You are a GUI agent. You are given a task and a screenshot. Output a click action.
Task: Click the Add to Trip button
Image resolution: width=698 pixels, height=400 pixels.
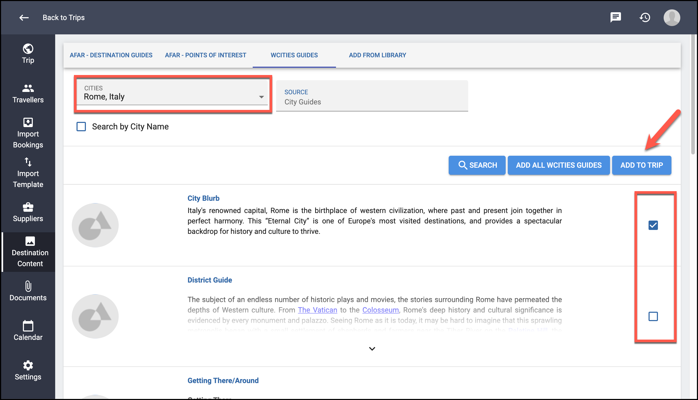pos(642,165)
